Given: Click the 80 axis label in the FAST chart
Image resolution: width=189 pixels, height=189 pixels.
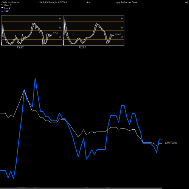Looking at the screenshot, I should pyautogui.click(x=60, y=19).
